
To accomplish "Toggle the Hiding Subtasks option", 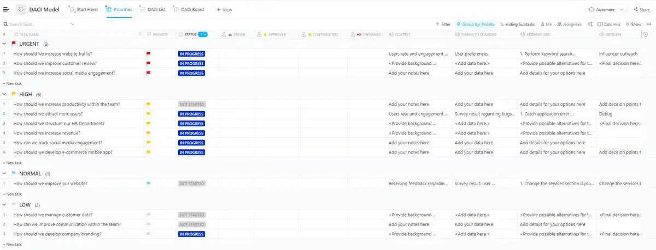I will point(517,25).
